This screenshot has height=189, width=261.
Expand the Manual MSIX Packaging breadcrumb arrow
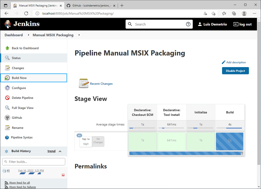tap(79, 35)
